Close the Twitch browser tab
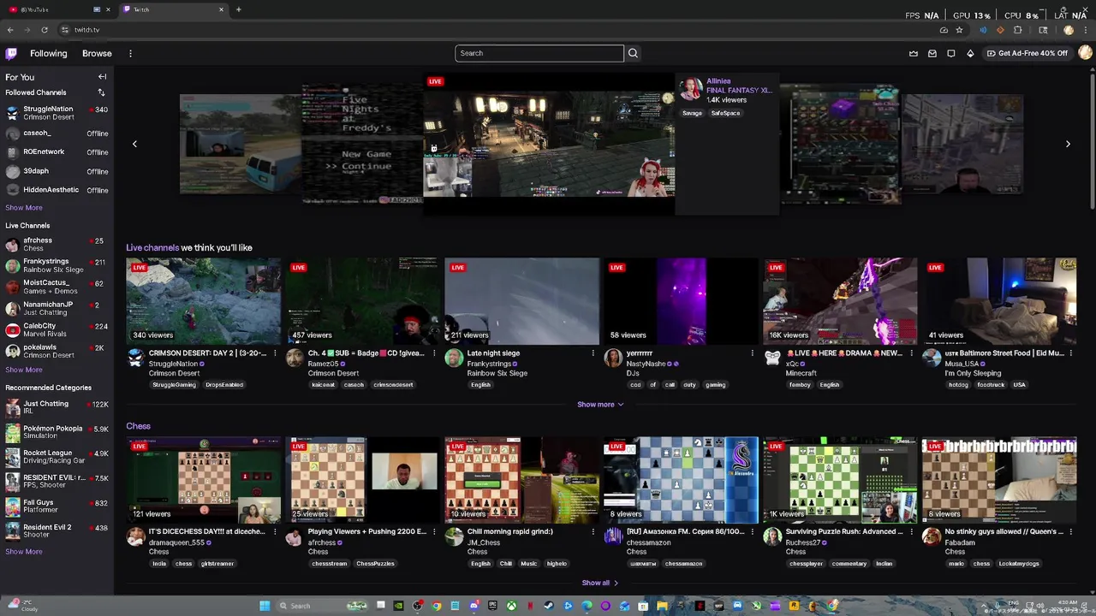 pyautogui.click(x=221, y=9)
